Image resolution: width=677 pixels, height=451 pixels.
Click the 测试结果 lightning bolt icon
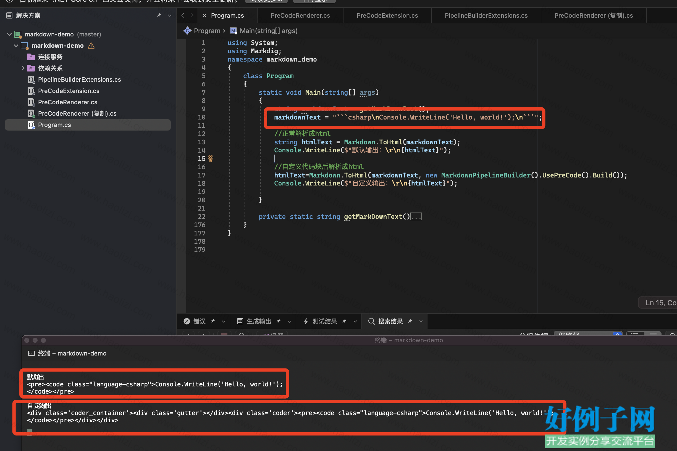[306, 321]
